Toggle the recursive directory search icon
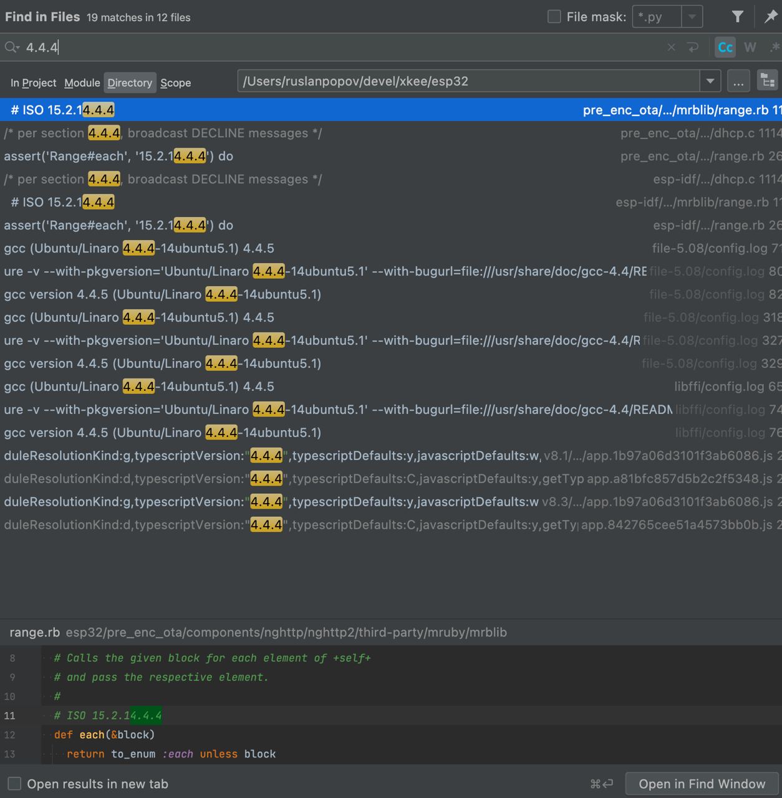 click(768, 81)
